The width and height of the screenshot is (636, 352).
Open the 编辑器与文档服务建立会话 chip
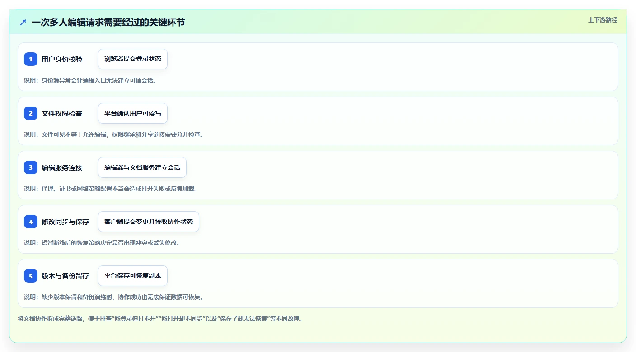pyautogui.click(x=142, y=167)
